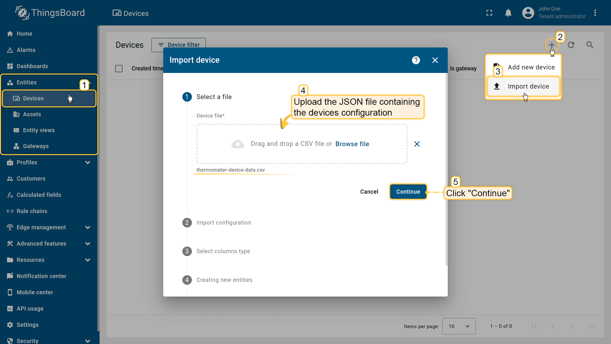Image resolution: width=611 pixels, height=344 pixels.
Task: Click the Browse file link
Action: click(x=352, y=144)
